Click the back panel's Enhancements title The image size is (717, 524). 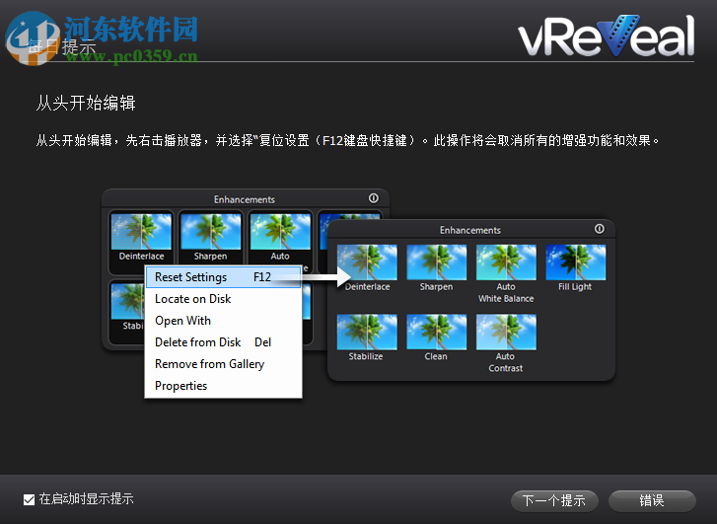point(245,199)
